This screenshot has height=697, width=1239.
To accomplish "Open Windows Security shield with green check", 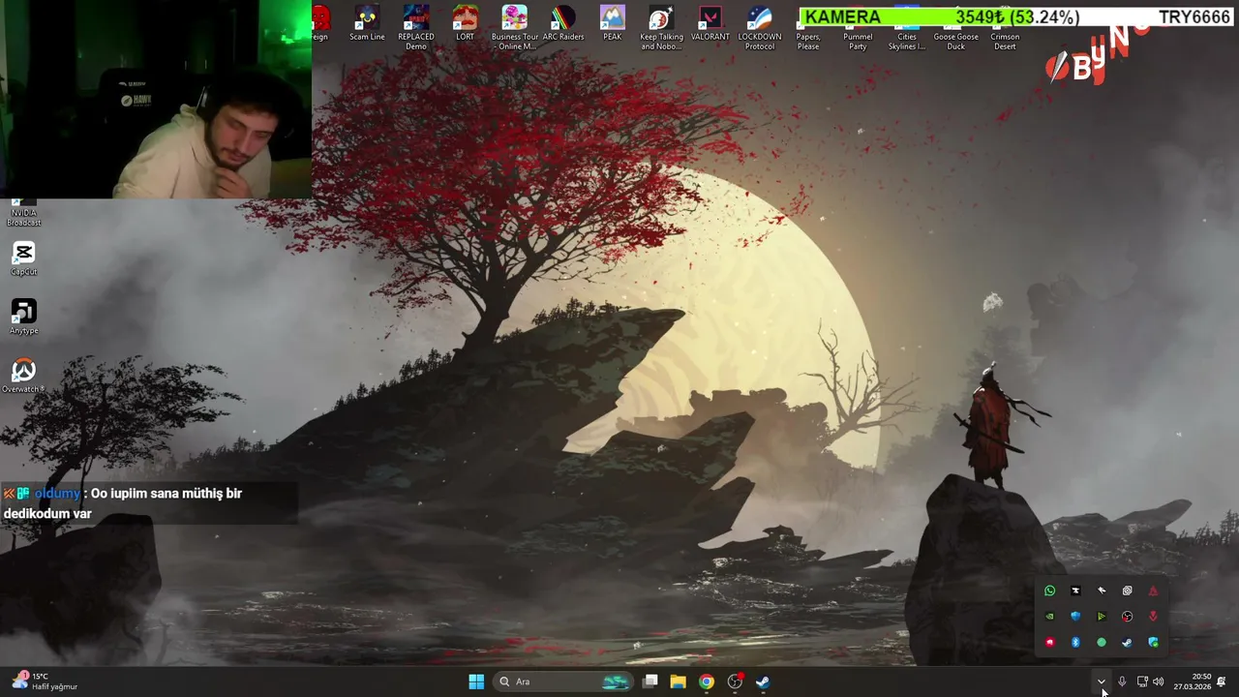I will (x=1153, y=642).
